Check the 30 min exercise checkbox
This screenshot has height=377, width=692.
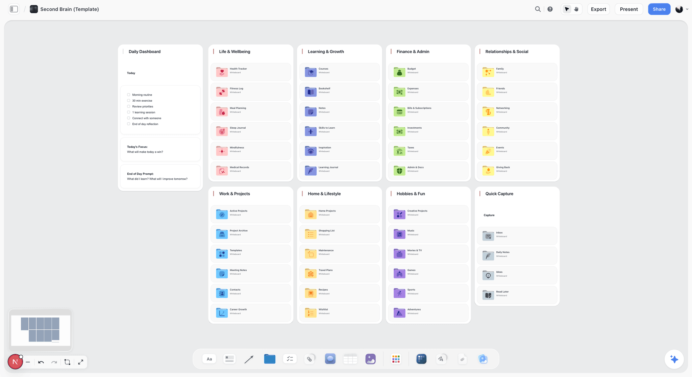(128, 100)
